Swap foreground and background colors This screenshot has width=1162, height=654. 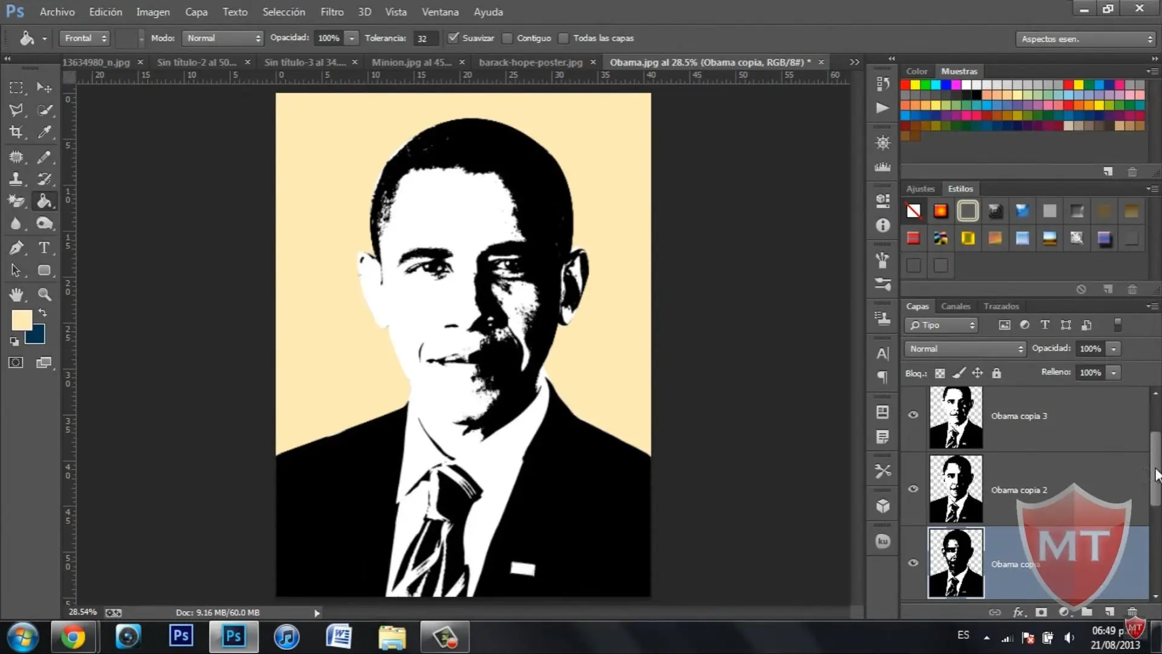click(x=43, y=313)
